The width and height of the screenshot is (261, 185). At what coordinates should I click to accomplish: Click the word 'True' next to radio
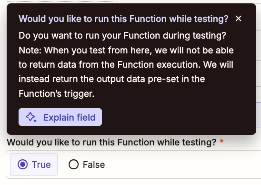[41, 164]
